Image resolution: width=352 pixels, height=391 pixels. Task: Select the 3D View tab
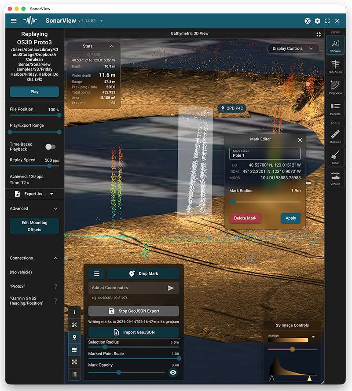point(335,45)
